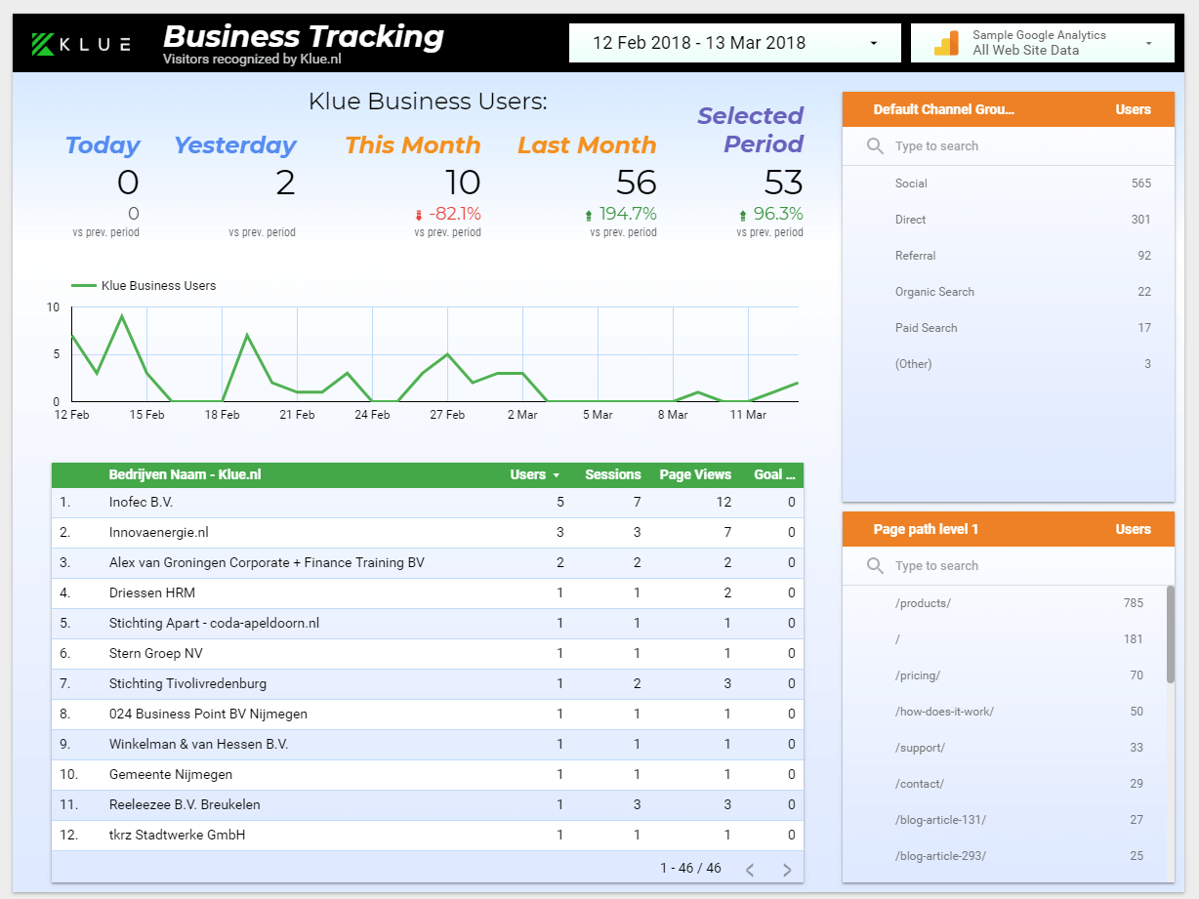
Task: Click the Selected Period value 53
Action: (784, 183)
